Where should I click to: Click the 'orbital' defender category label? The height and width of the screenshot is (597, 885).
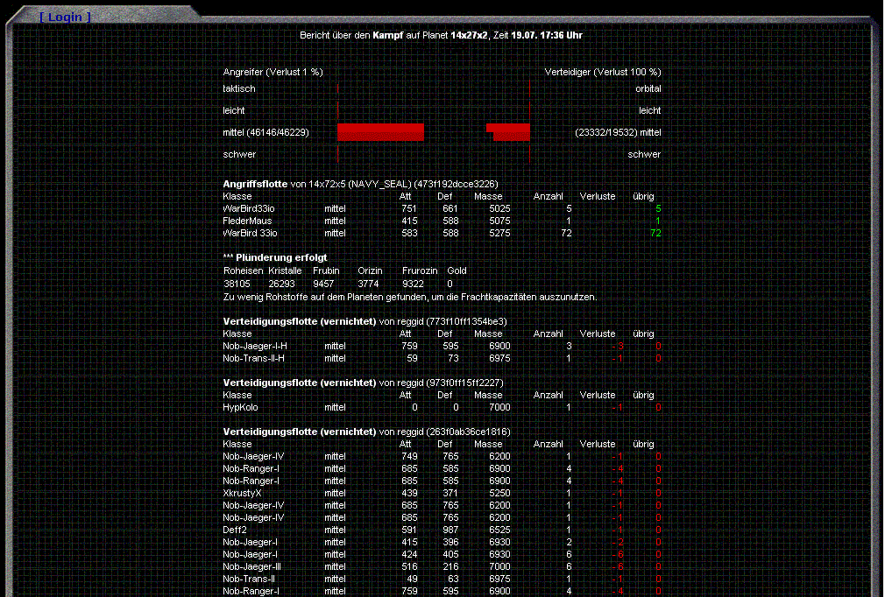pyautogui.click(x=648, y=89)
